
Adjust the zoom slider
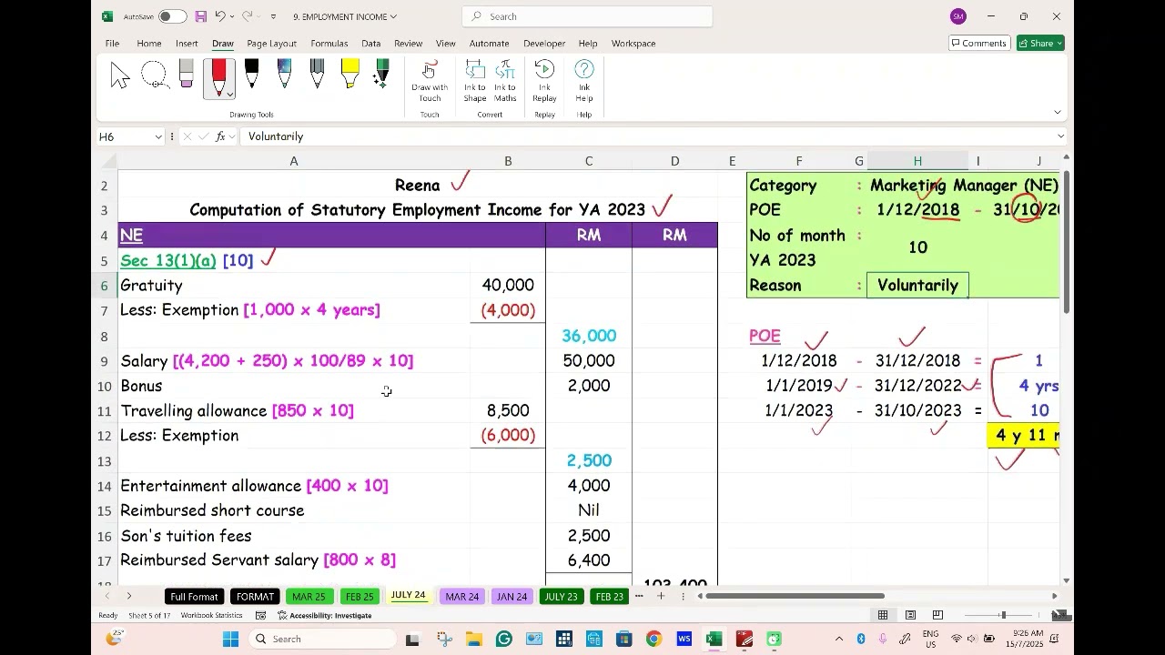tap(1003, 616)
